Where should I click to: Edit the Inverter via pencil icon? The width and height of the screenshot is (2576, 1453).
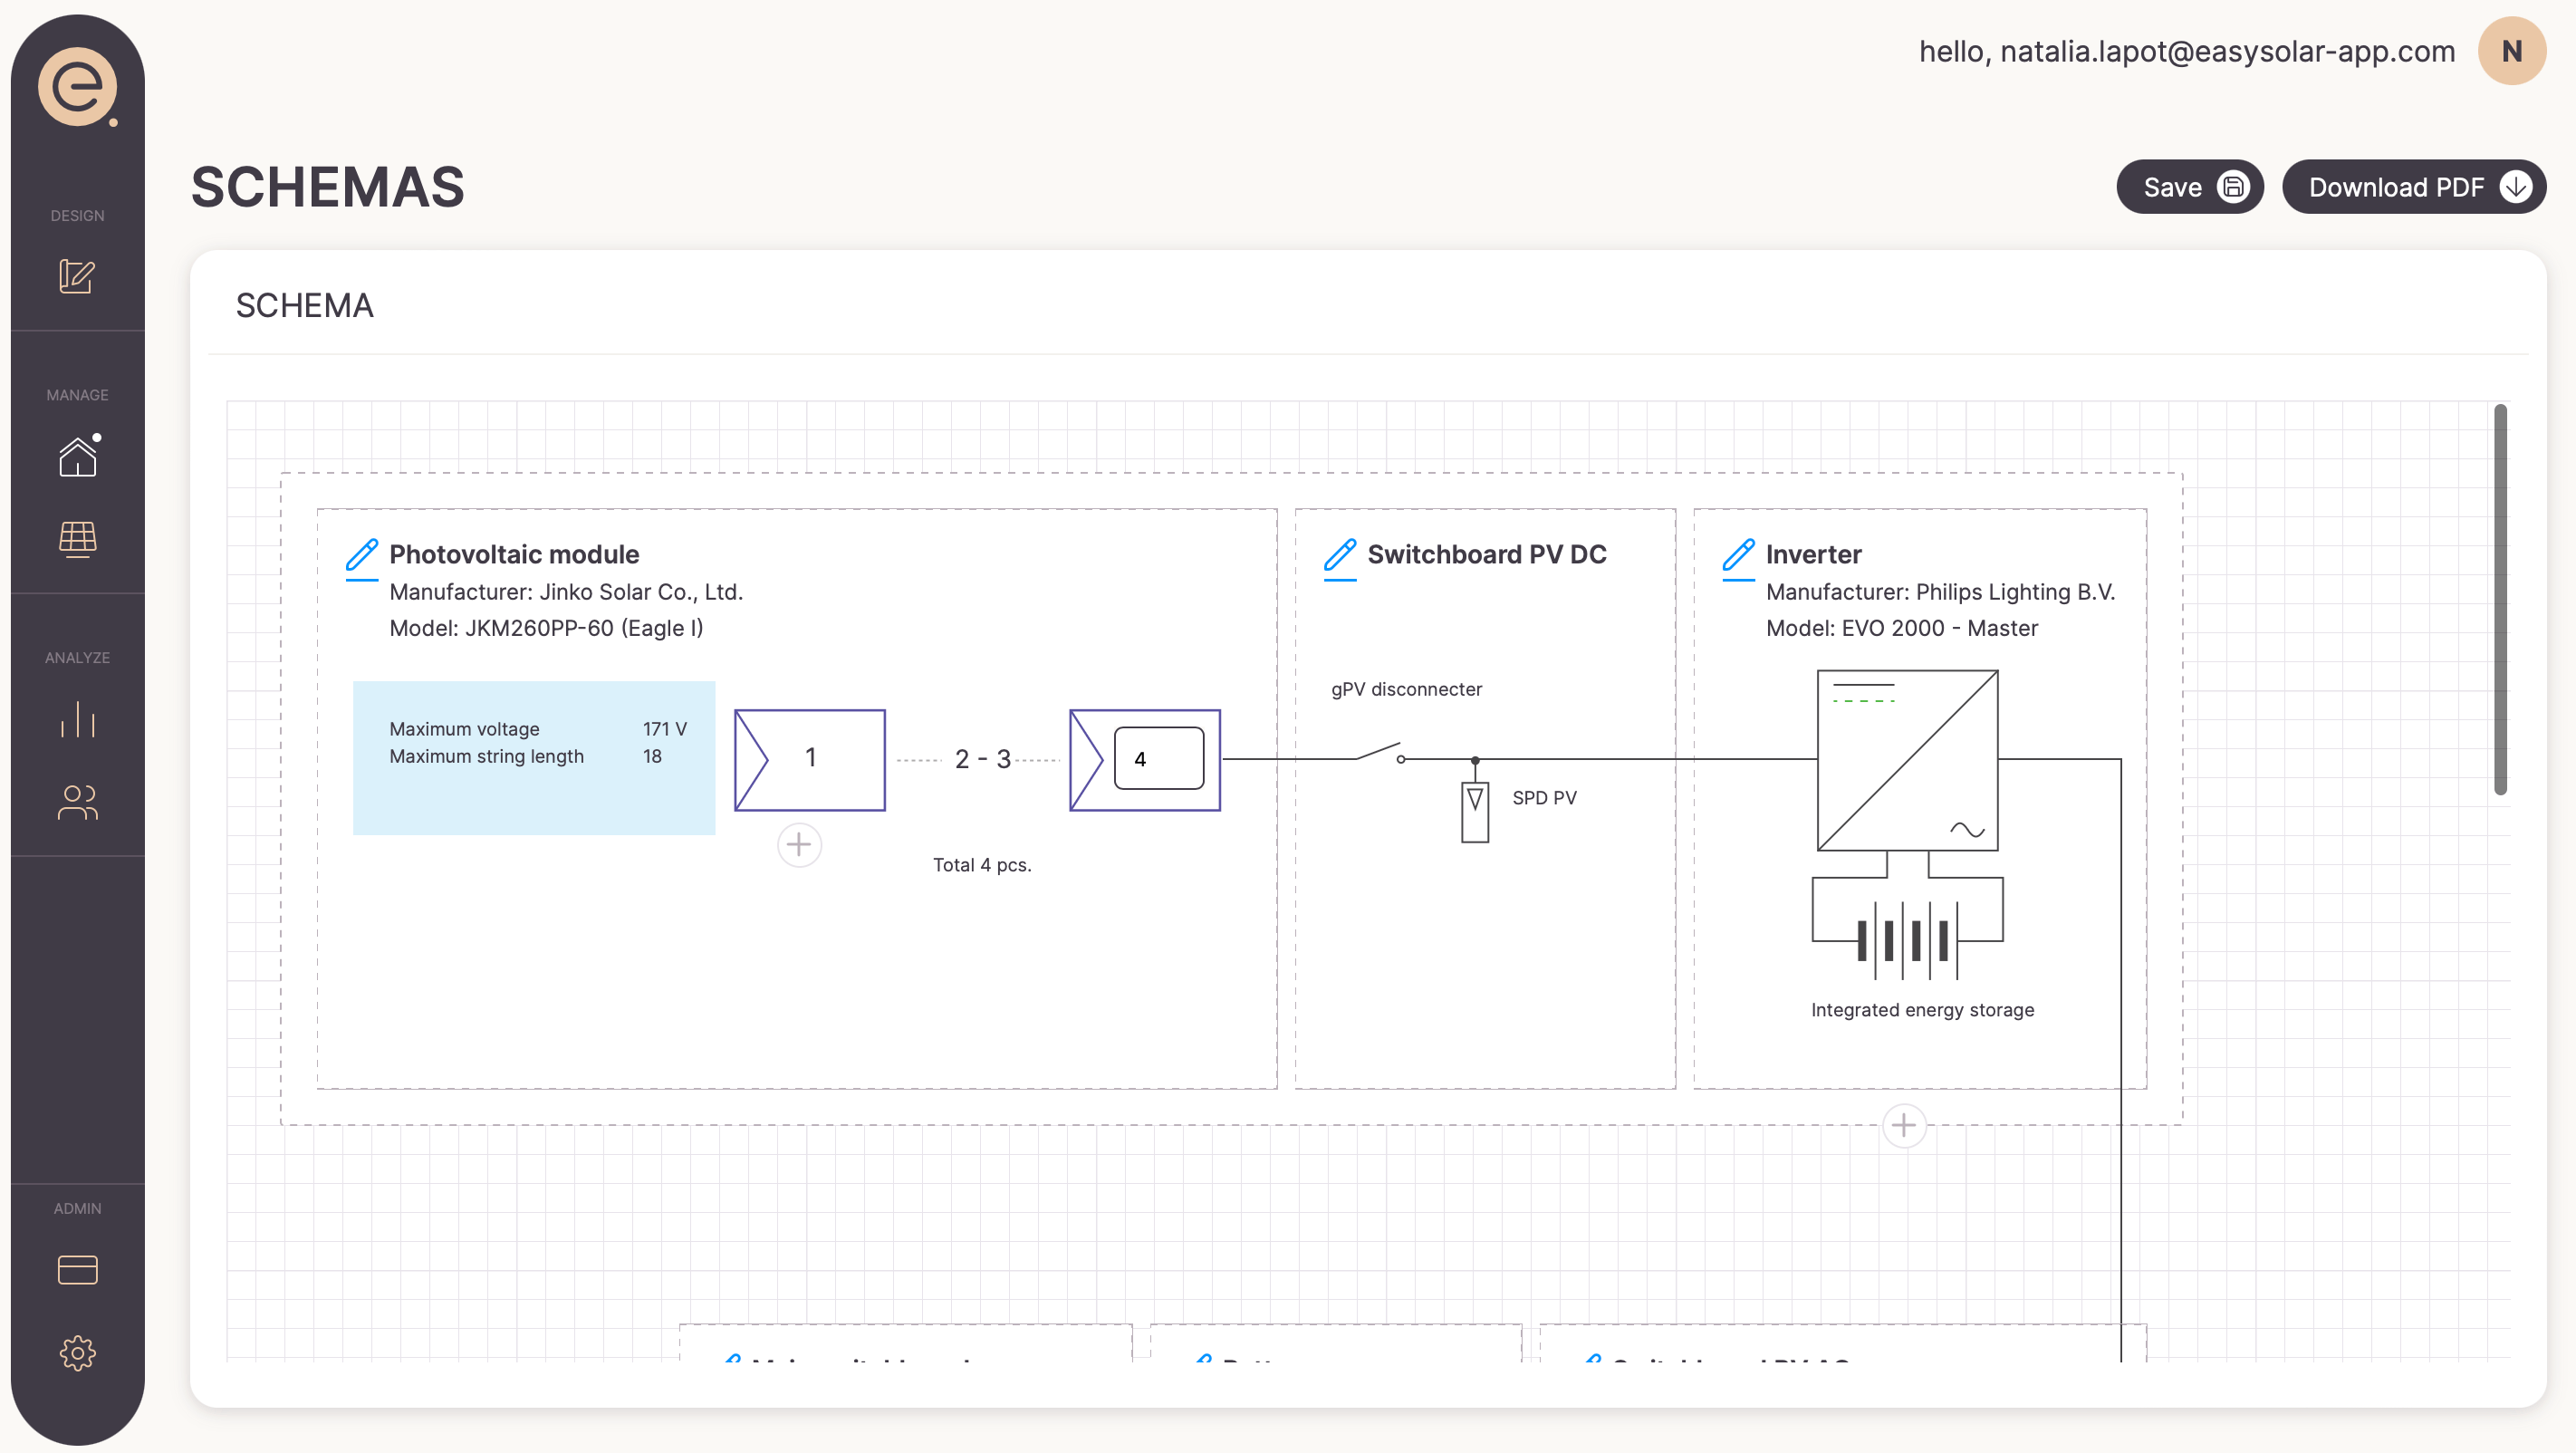pyautogui.click(x=1738, y=556)
